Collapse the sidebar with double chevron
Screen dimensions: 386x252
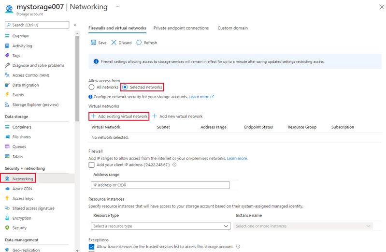coord(75,25)
